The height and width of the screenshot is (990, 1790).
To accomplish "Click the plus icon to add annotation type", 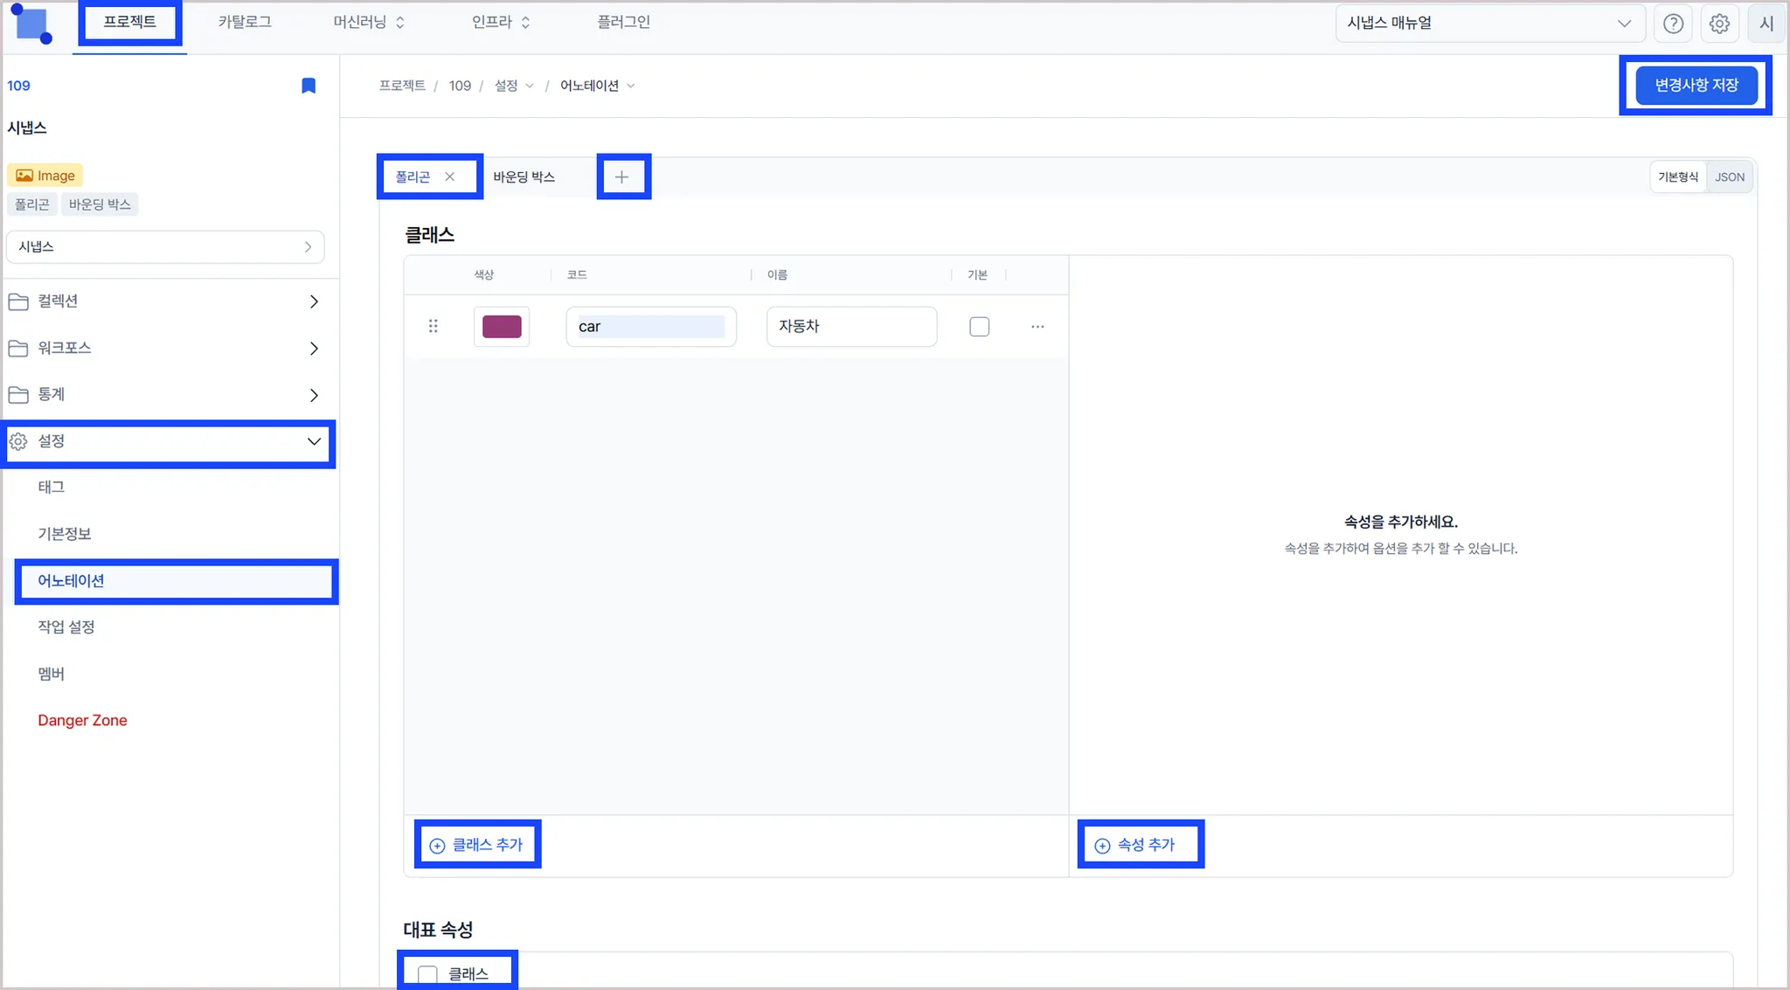I will (622, 177).
